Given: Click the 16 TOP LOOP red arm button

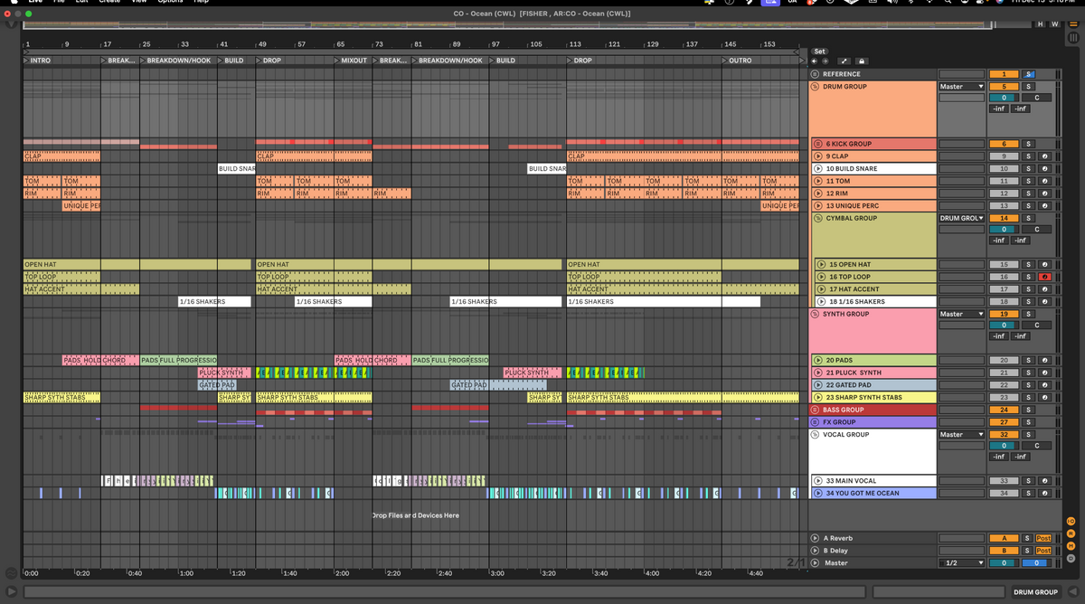Looking at the screenshot, I should (x=1044, y=277).
